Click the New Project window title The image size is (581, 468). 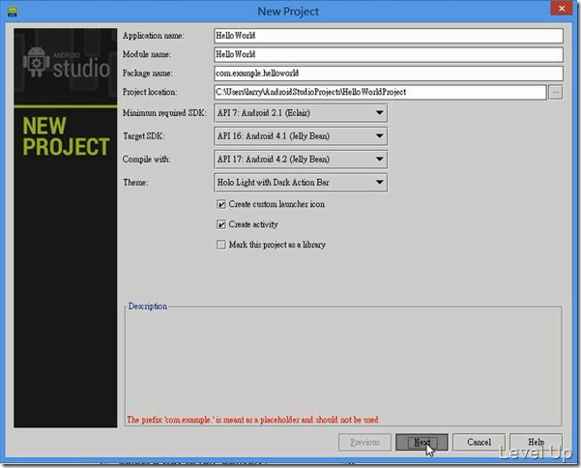click(288, 12)
